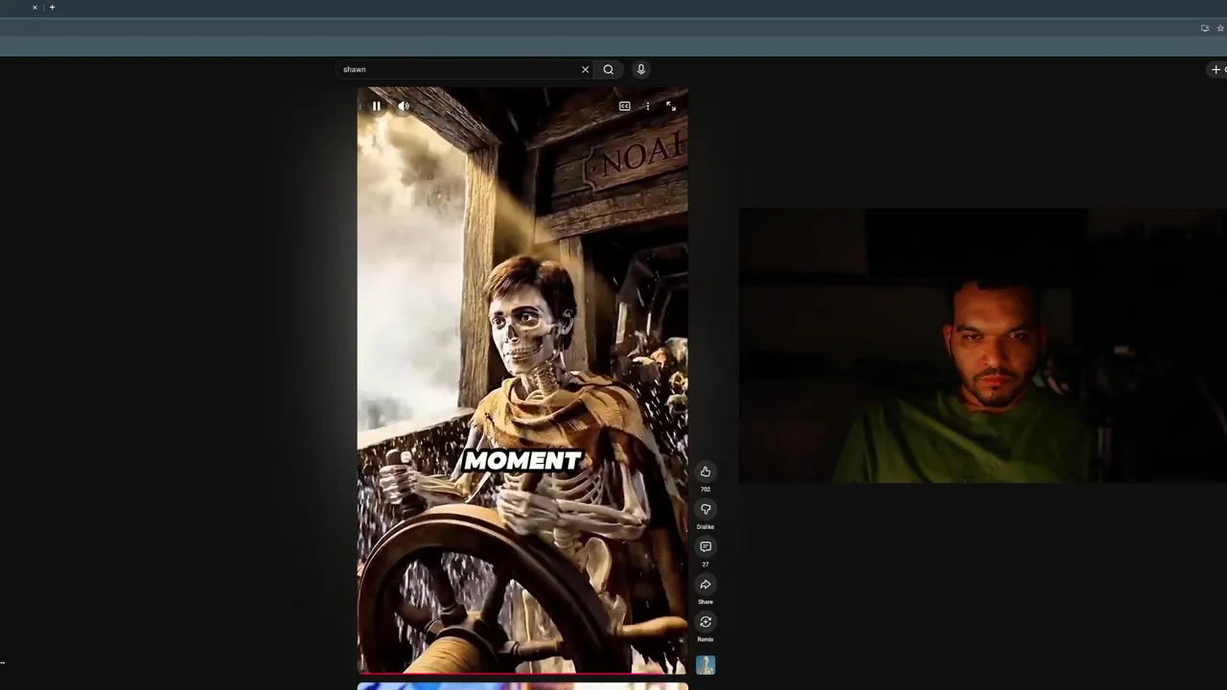Bookmark this page with the star icon
Viewport: 1227px width, 690px height.
(x=1220, y=28)
